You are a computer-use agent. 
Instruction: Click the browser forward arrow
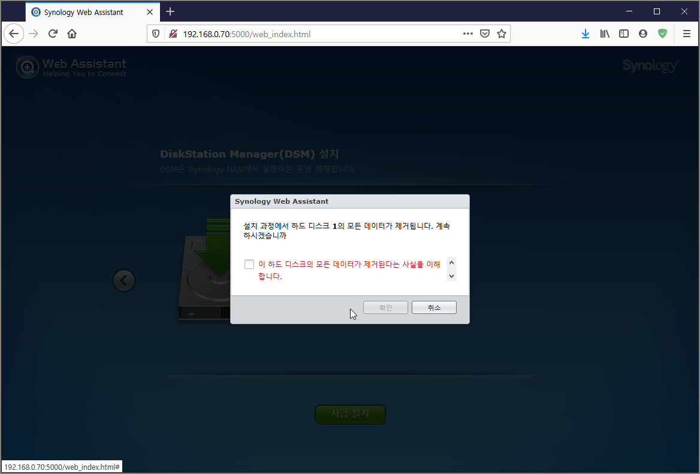click(34, 34)
